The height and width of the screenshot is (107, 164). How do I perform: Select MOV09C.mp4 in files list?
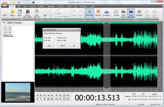point(8,36)
